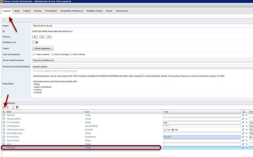Open the Resume from failed behavior dropdown

click(142, 66)
